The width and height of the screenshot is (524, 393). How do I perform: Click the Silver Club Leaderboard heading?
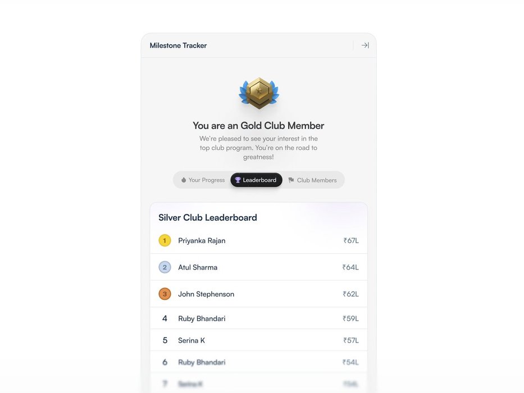[x=208, y=217]
